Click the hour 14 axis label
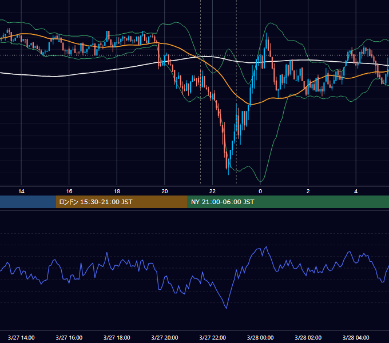The width and height of the screenshot is (389, 343). [21, 192]
